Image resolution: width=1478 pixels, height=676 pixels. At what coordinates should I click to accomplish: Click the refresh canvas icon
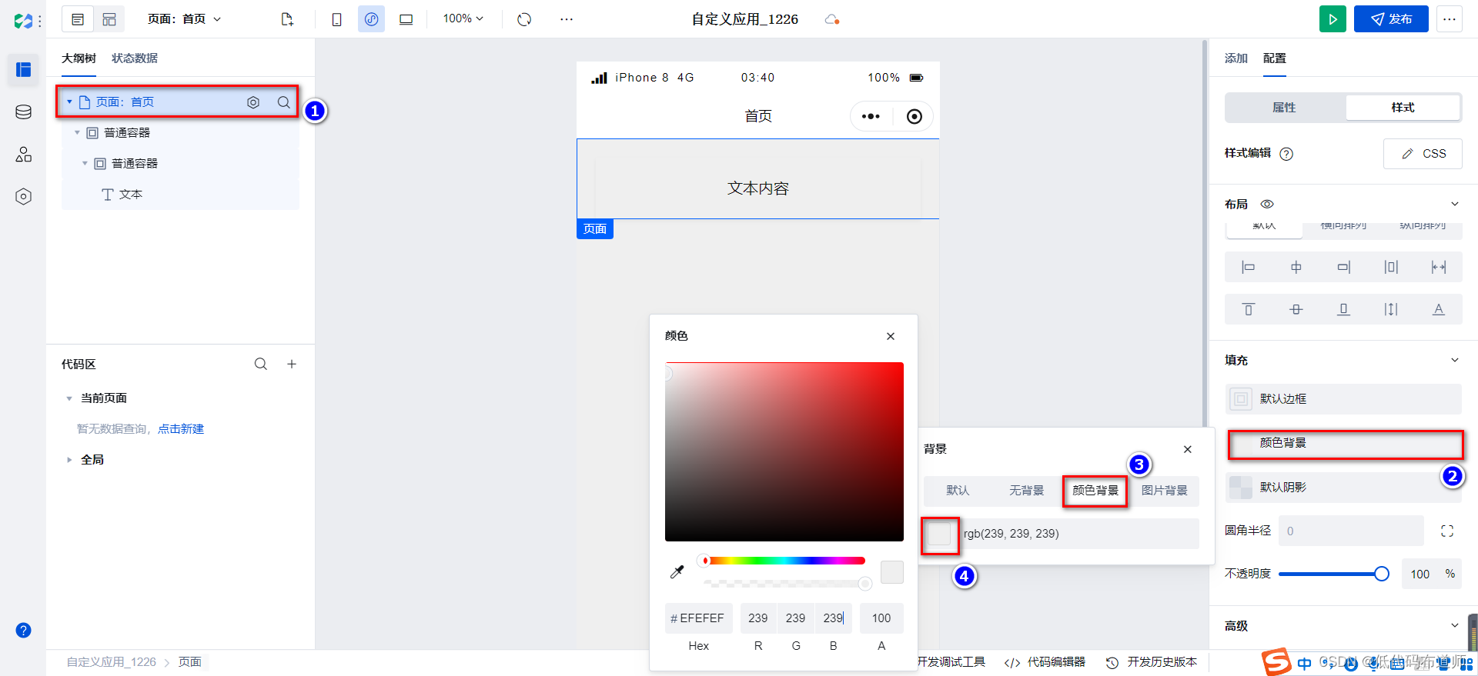(524, 19)
